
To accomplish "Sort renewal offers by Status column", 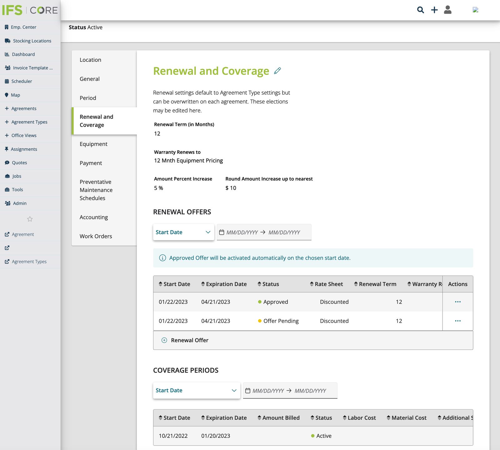I will tap(268, 284).
